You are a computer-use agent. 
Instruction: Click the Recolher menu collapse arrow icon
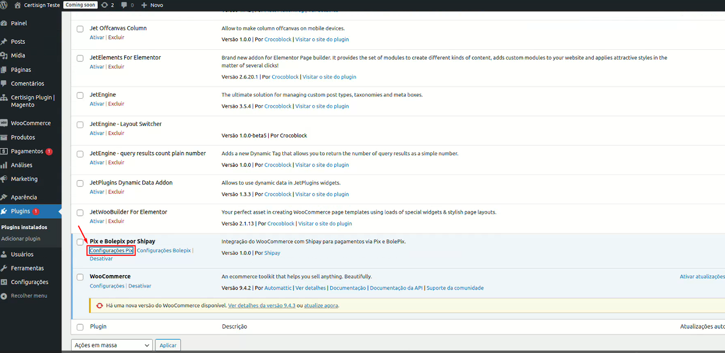point(4,296)
